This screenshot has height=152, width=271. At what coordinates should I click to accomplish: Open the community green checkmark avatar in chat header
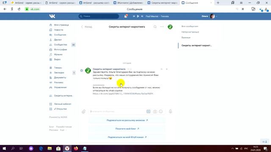tap(170, 27)
